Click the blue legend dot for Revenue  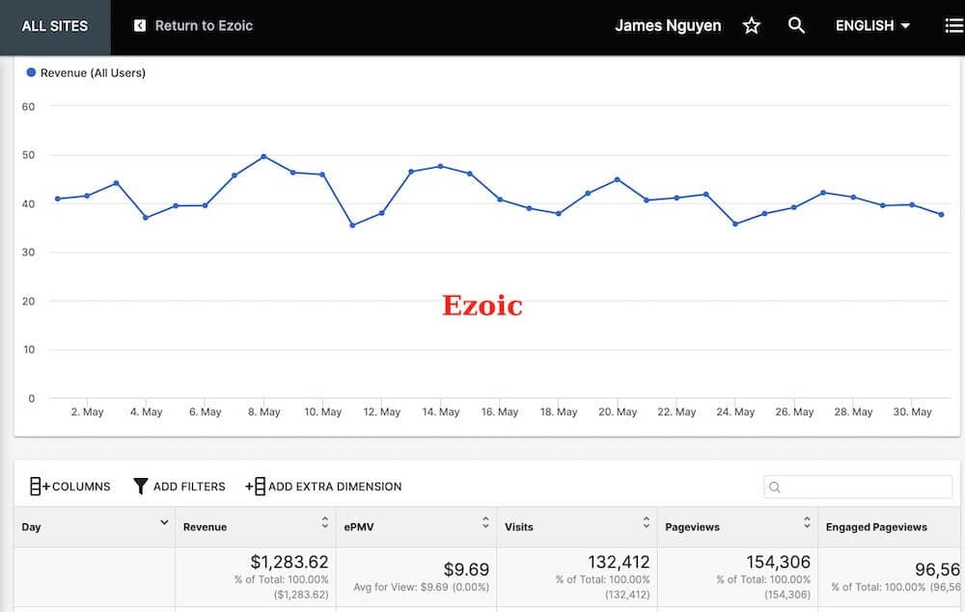31,72
